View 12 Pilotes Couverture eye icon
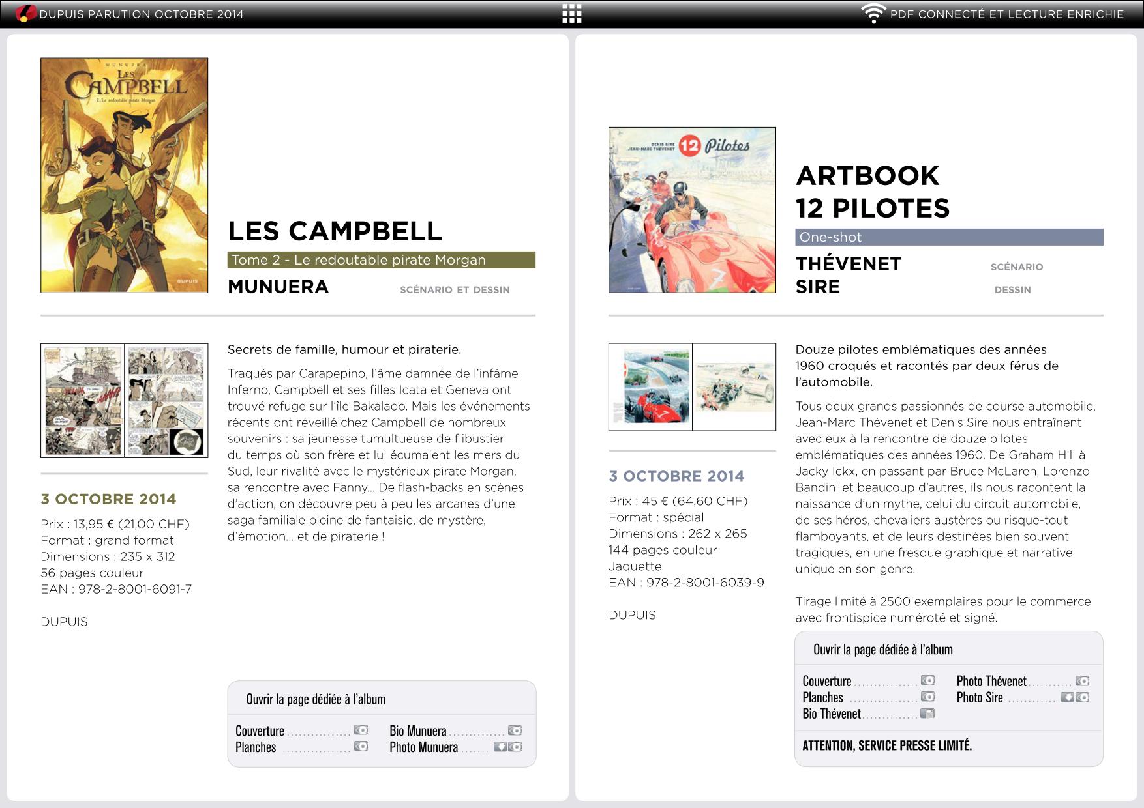Image resolution: width=1144 pixels, height=808 pixels. (927, 681)
